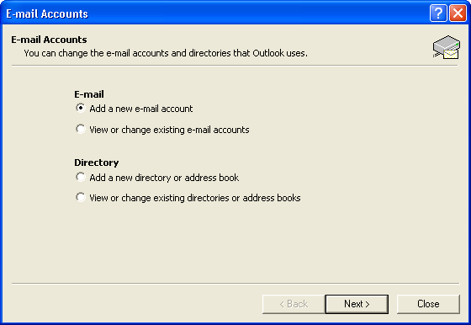Click the greyed-out < Back button
Image resolution: width=471 pixels, height=325 pixels.
[x=294, y=304]
